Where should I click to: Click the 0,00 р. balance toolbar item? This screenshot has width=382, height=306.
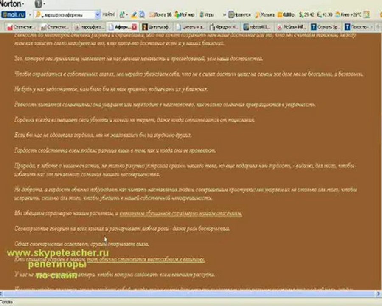(286, 15)
